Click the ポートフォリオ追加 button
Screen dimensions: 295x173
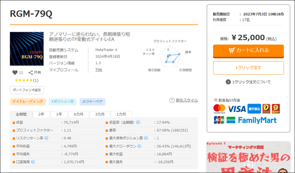point(27,90)
